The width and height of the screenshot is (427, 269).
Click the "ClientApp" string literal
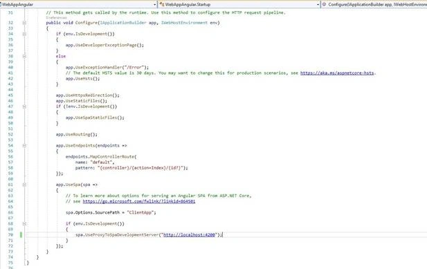[140, 213]
